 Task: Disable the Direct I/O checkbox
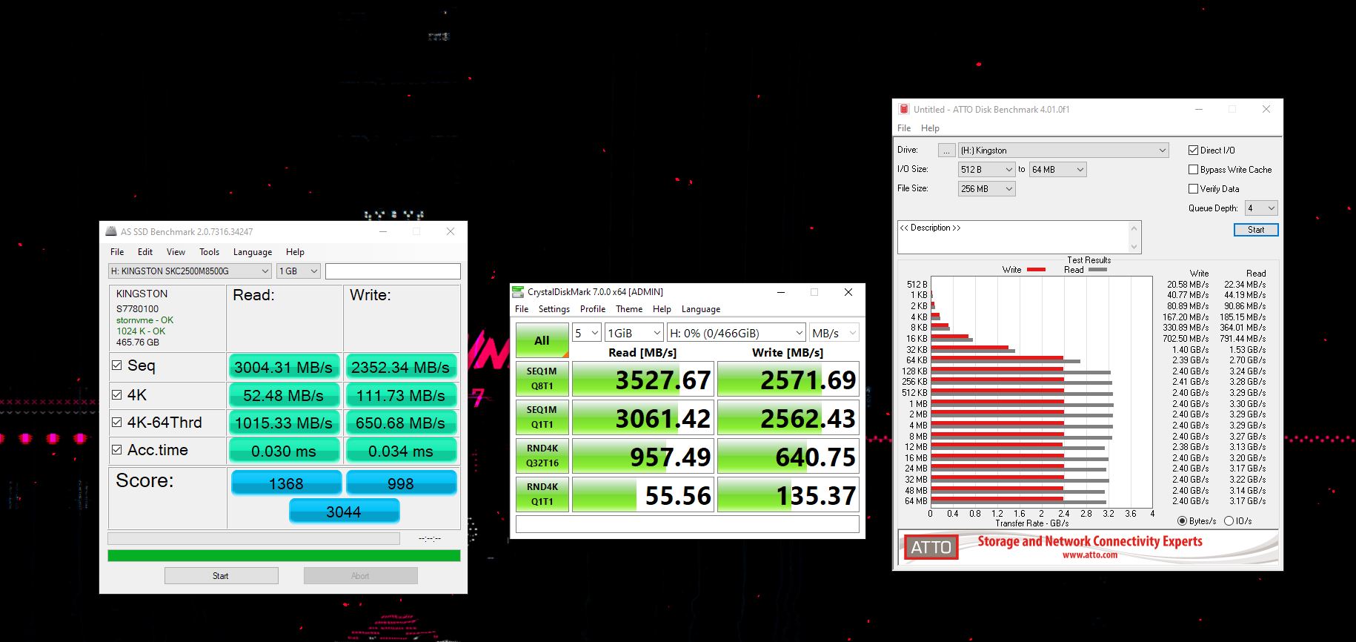pos(1193,150)
